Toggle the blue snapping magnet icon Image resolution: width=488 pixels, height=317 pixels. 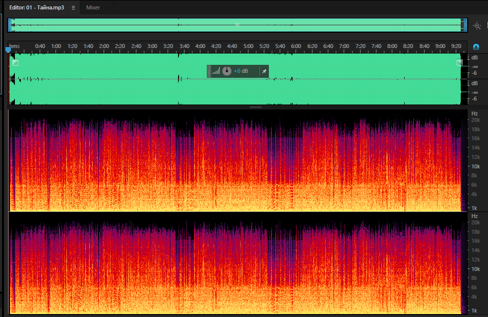click(476, 47)
